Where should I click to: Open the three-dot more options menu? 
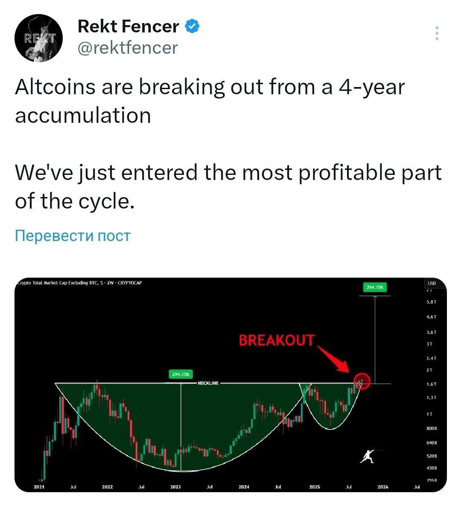(x=437, y=33)
